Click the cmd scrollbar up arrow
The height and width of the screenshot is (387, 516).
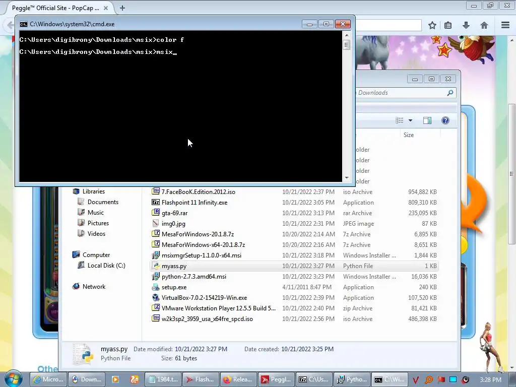(x=346, y=35)
